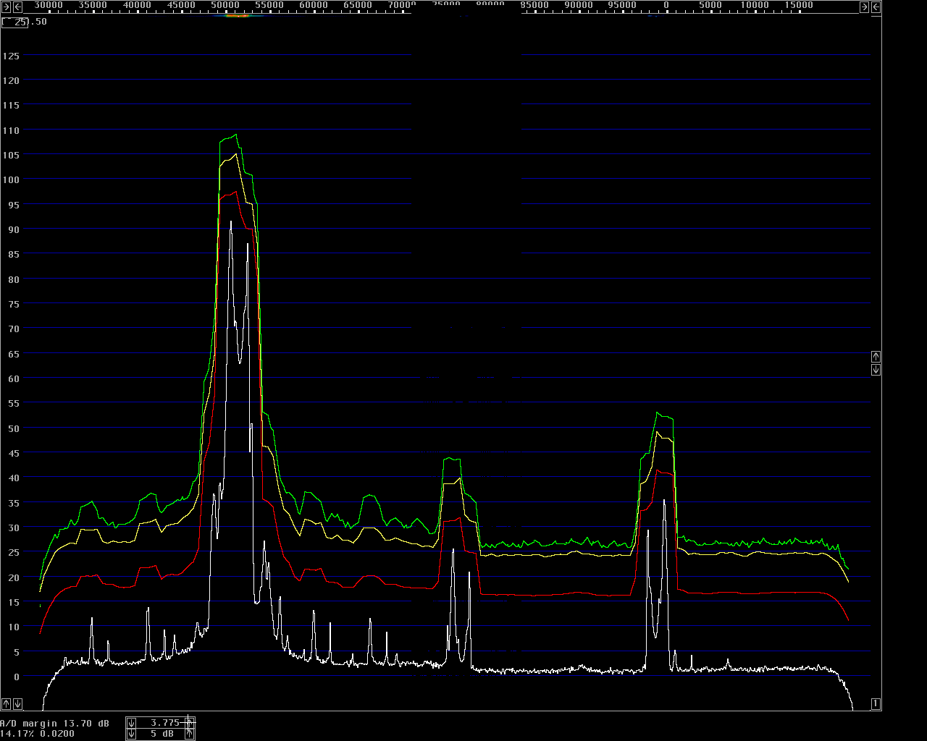Increase the 3.775 value with its up arrow

click(189, 723)
